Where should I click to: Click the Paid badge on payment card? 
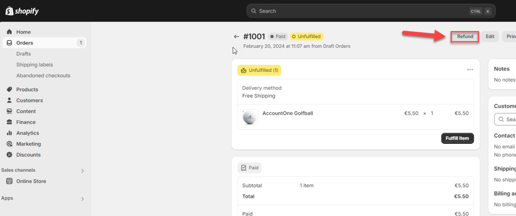tap(249, 168)
